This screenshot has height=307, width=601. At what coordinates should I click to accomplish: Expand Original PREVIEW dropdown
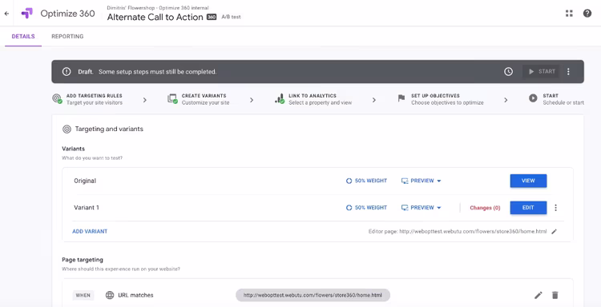[x=422, y=181]
